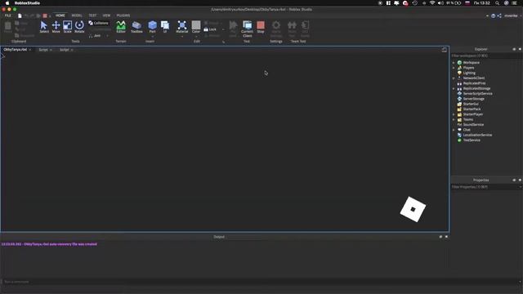
Task: Select LocalizationService in Explorer
Action: point(477,135)
